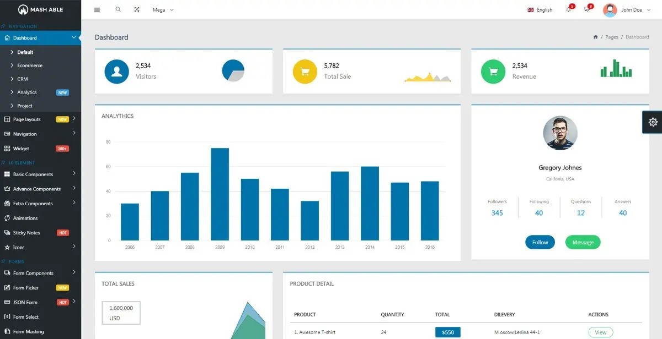Expand Basic Components chevron

coord(74,174)
